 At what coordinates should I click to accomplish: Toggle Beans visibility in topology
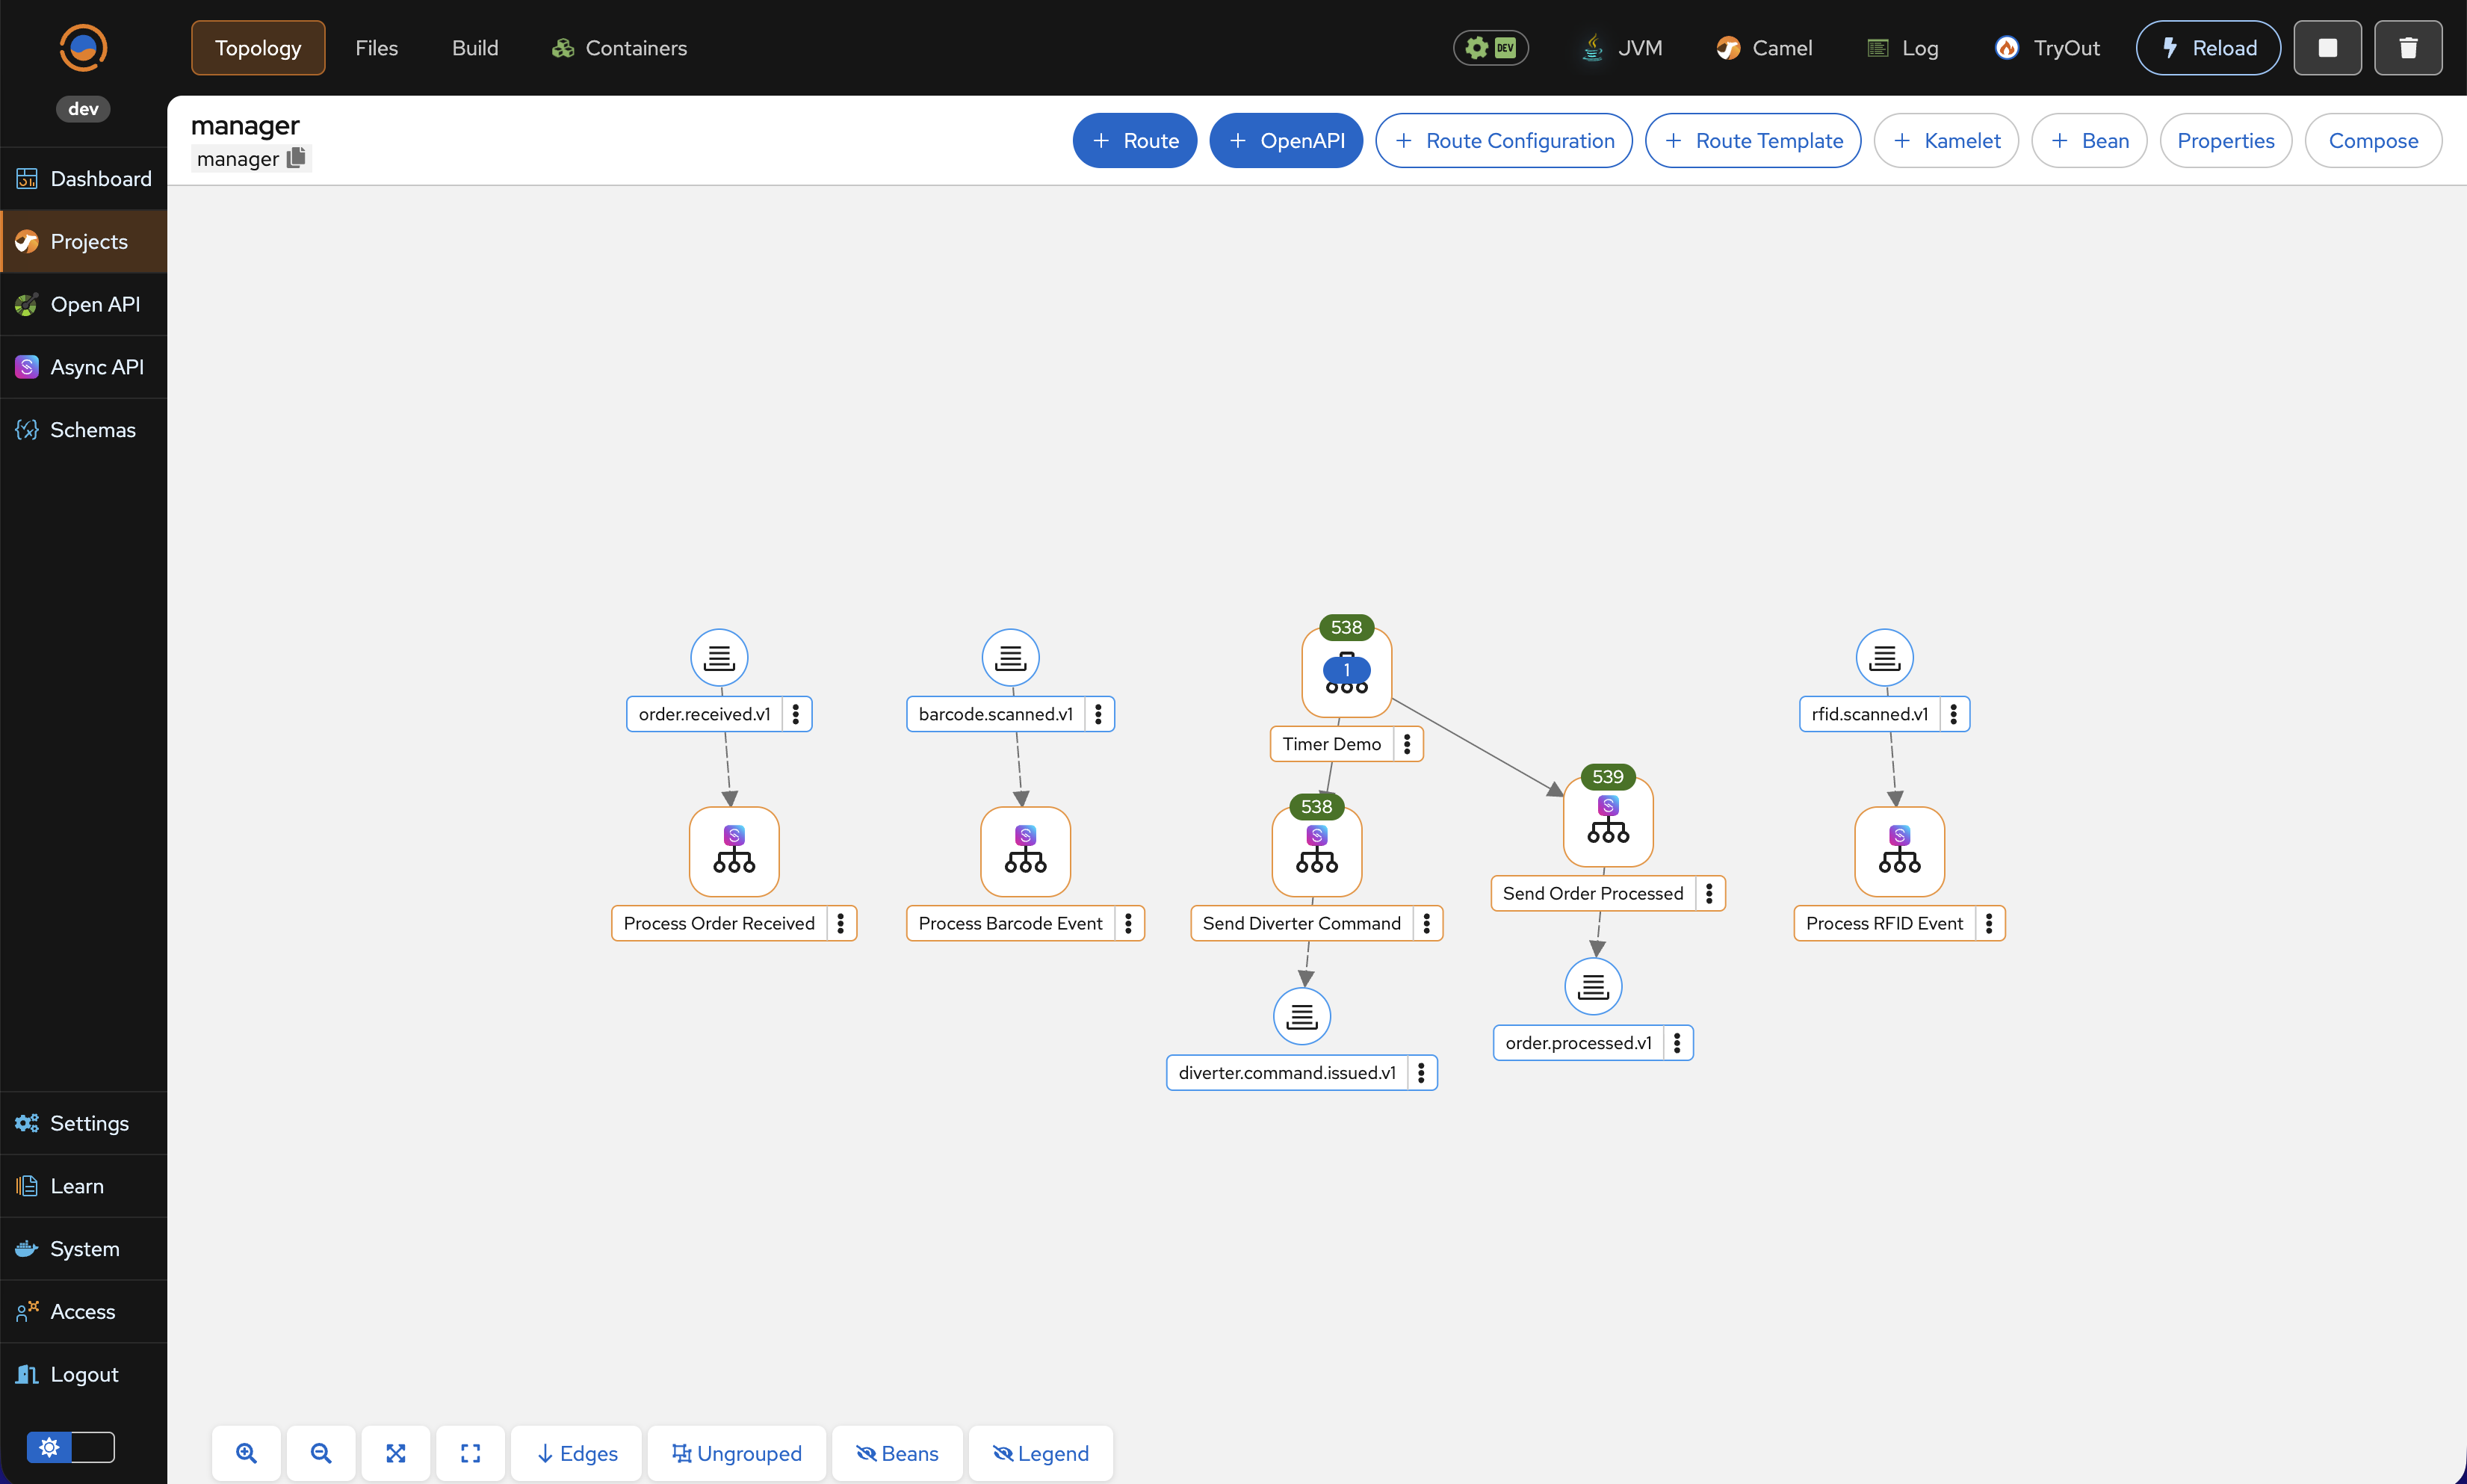pyautogui.click(x=897, y=1453)
